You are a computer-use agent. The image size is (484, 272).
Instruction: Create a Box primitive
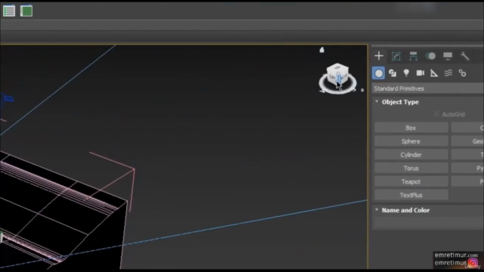[411, 128]
